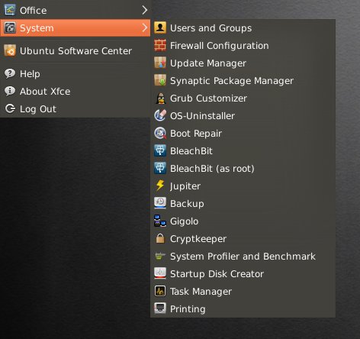This screenshot has height=339, width=360.
Task: Click the Startup Disk Creator icon
Action: tap(160, 273)
